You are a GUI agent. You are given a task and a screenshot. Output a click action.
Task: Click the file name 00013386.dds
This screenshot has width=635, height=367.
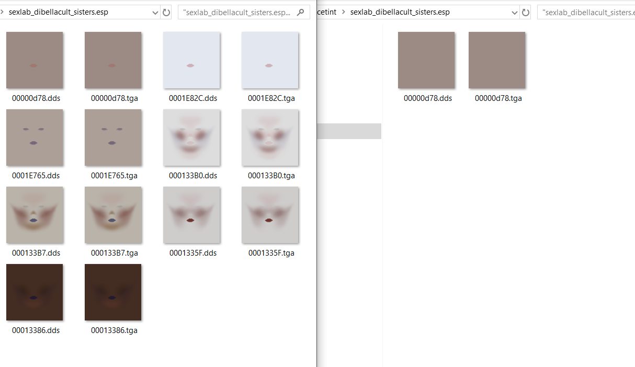point(36,330)
